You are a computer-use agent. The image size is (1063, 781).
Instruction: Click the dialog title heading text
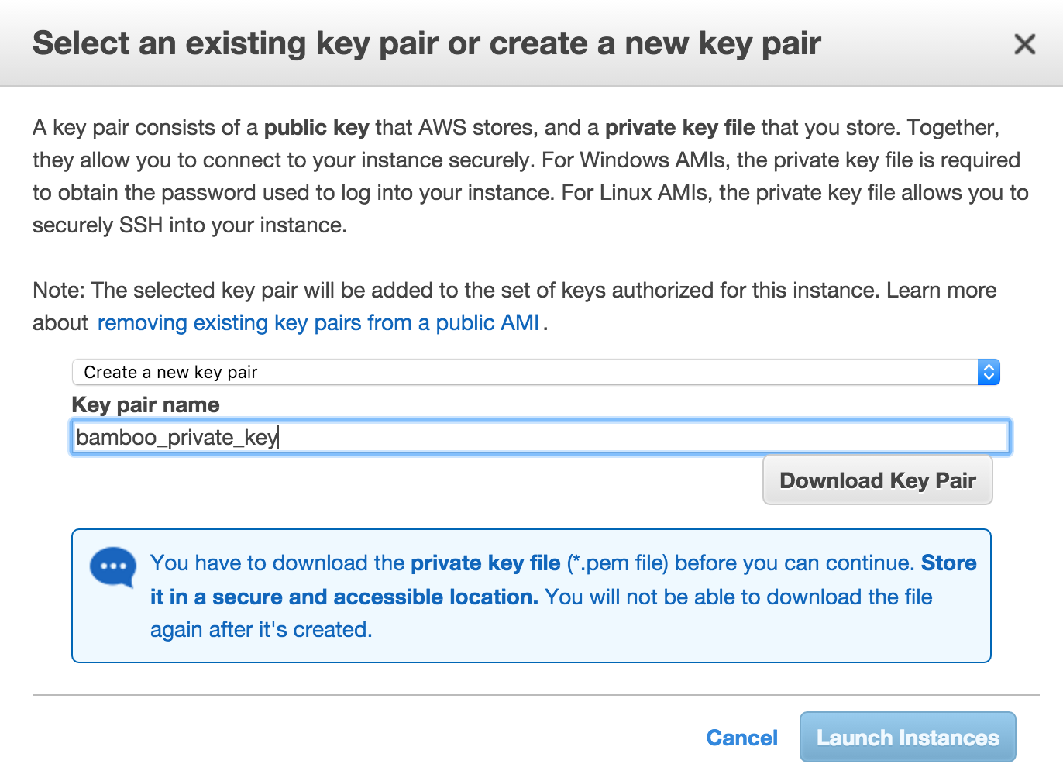point(427,44)
